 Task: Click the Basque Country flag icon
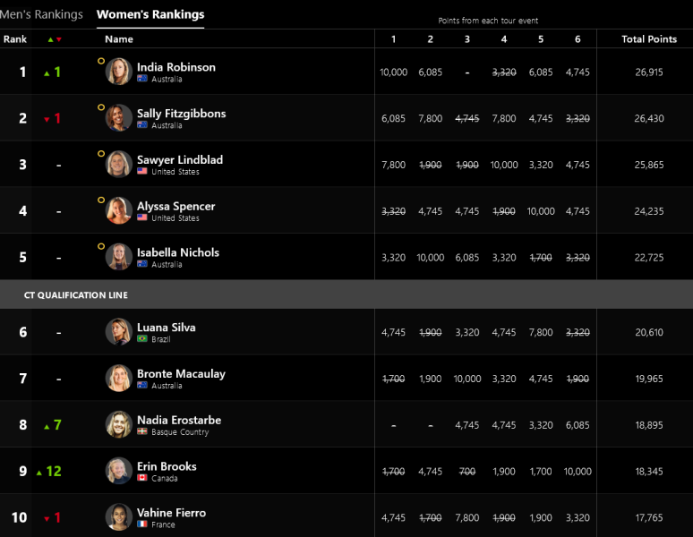(142, 432)
